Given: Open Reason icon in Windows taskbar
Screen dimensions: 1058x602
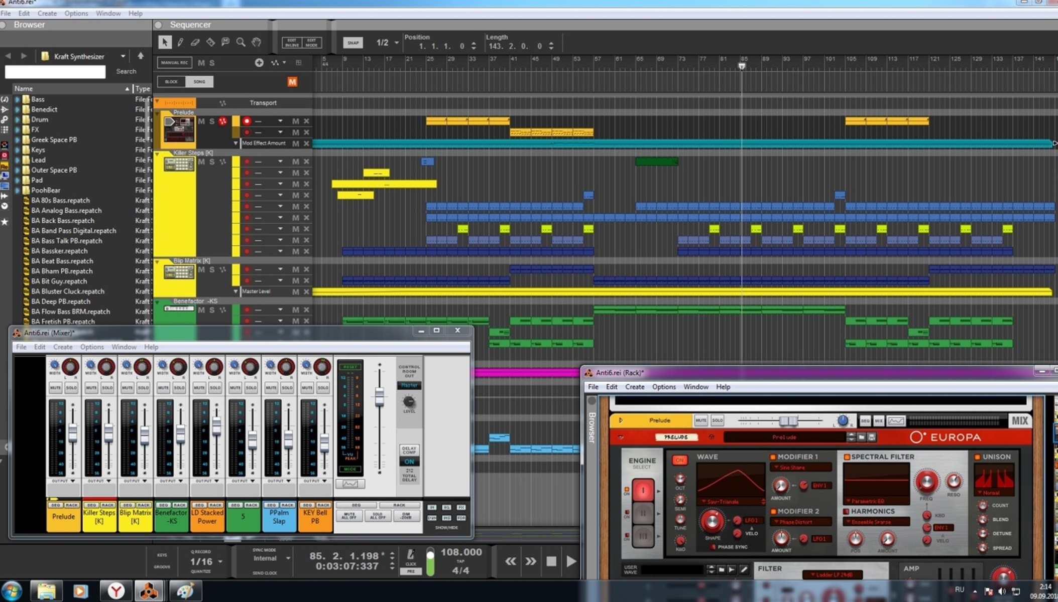Looking at the screenshot, I should (148, 590).
